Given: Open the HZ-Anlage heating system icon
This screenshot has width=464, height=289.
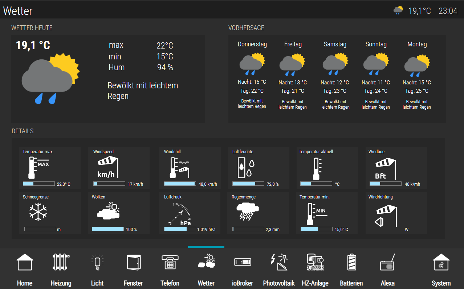Looking at the screenshot, I should tap(315, 262).
